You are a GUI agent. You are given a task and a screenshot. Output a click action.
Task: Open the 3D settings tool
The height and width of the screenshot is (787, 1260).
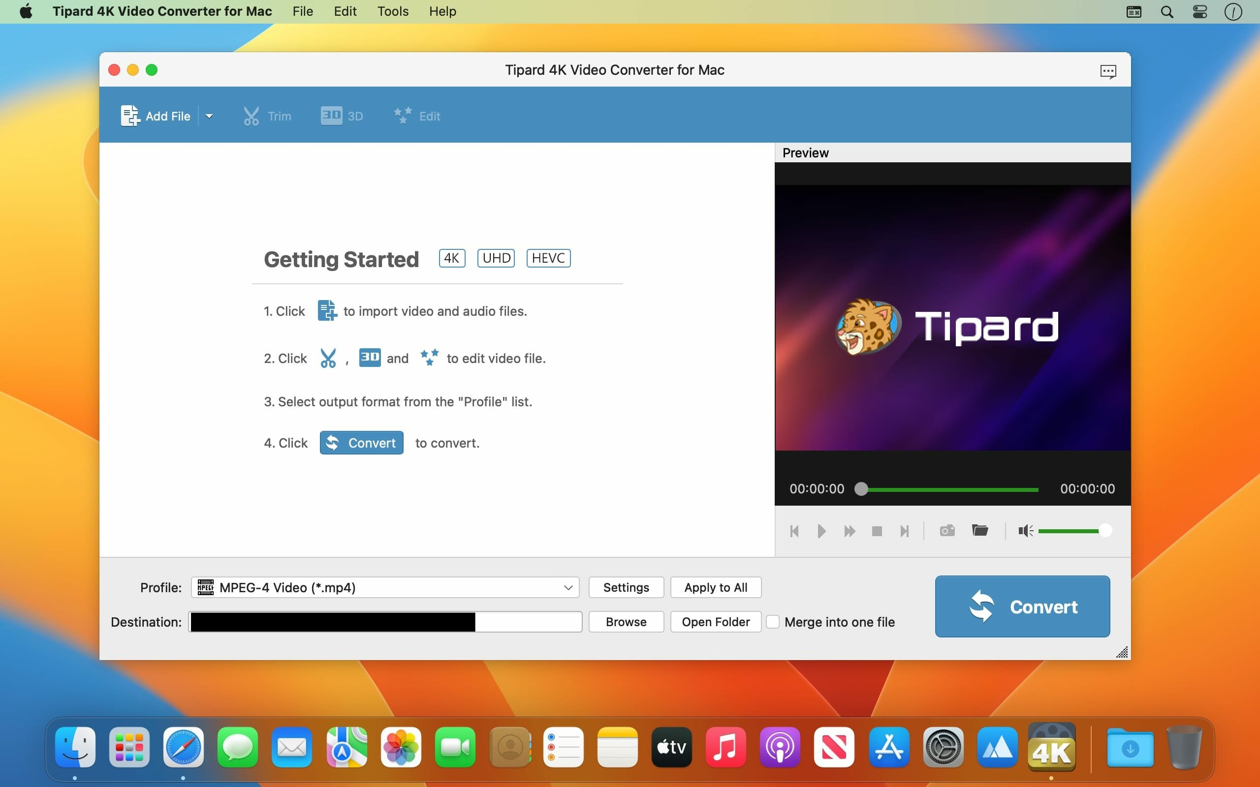(x=331, y=116)
